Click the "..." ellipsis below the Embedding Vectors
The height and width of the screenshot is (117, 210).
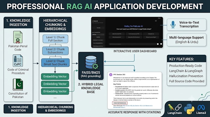click(55, 98)
